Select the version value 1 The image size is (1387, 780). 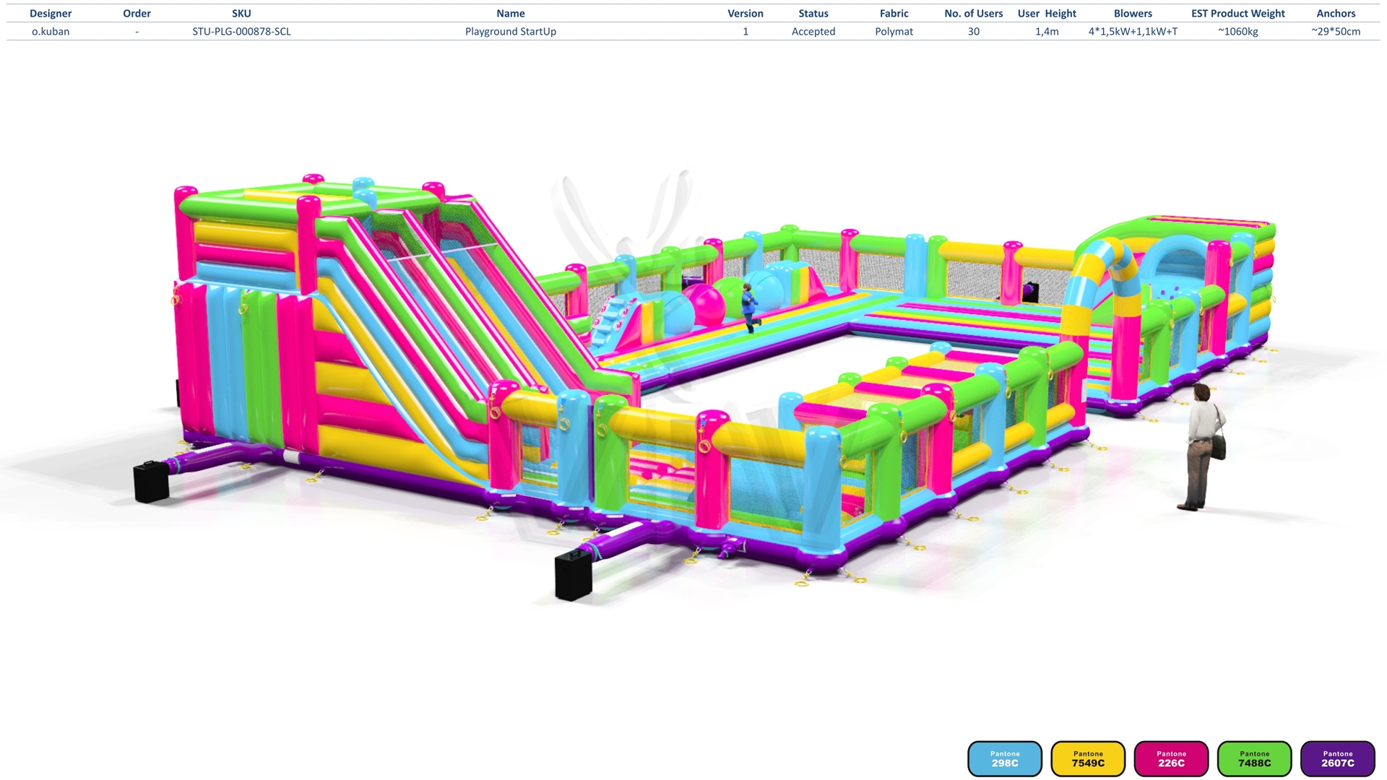pos(746,32)
